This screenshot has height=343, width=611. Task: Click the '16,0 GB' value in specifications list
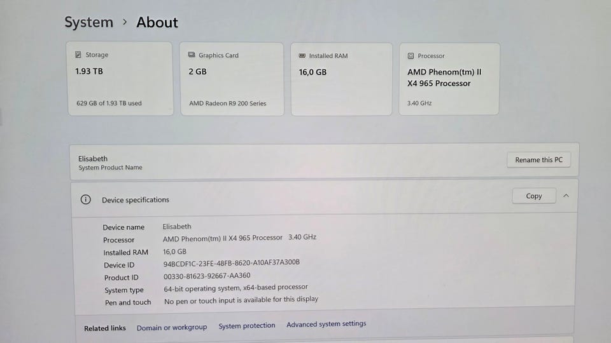(x=174, y=252)
